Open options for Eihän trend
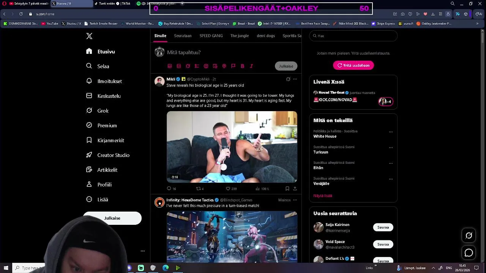Viewport: 486px width, 273px height. (x=391, y=163)
